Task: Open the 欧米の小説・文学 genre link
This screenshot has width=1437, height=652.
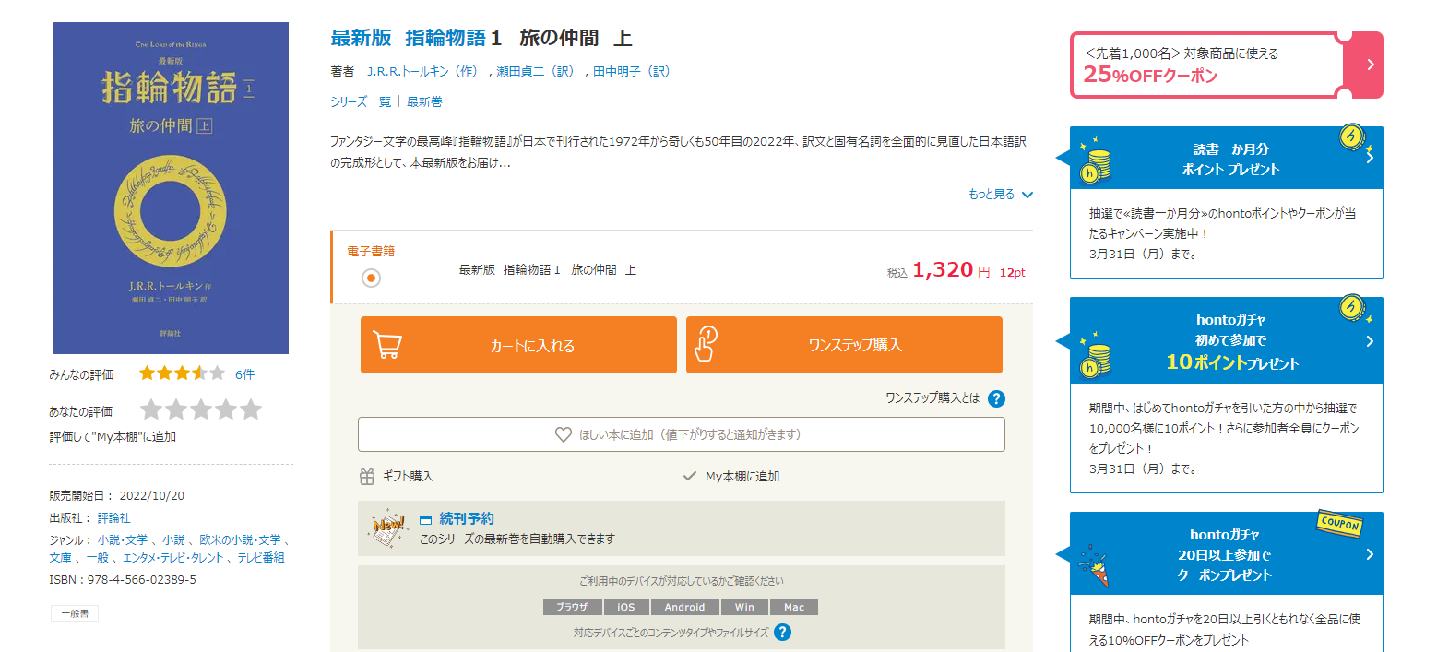Action: point(241,540)
